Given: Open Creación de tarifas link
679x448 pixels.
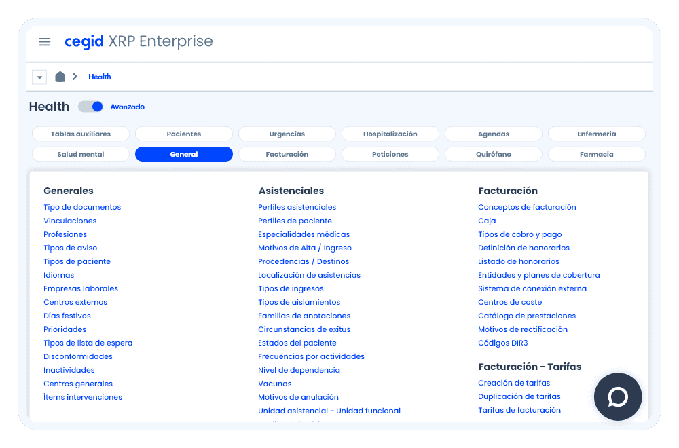Looking at the screenshot, I should click(514, 383).
